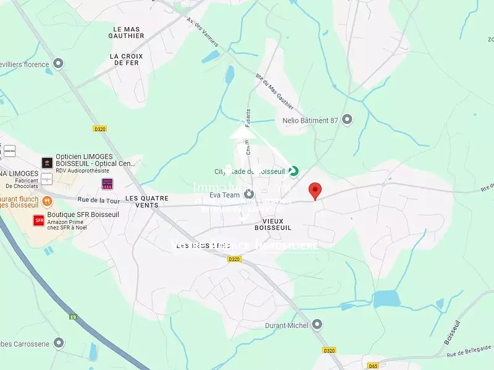Open the Eva Team place marker
The width and height of the screenshot is (494, 370).
pyautogui.click(x=249, y=194)
